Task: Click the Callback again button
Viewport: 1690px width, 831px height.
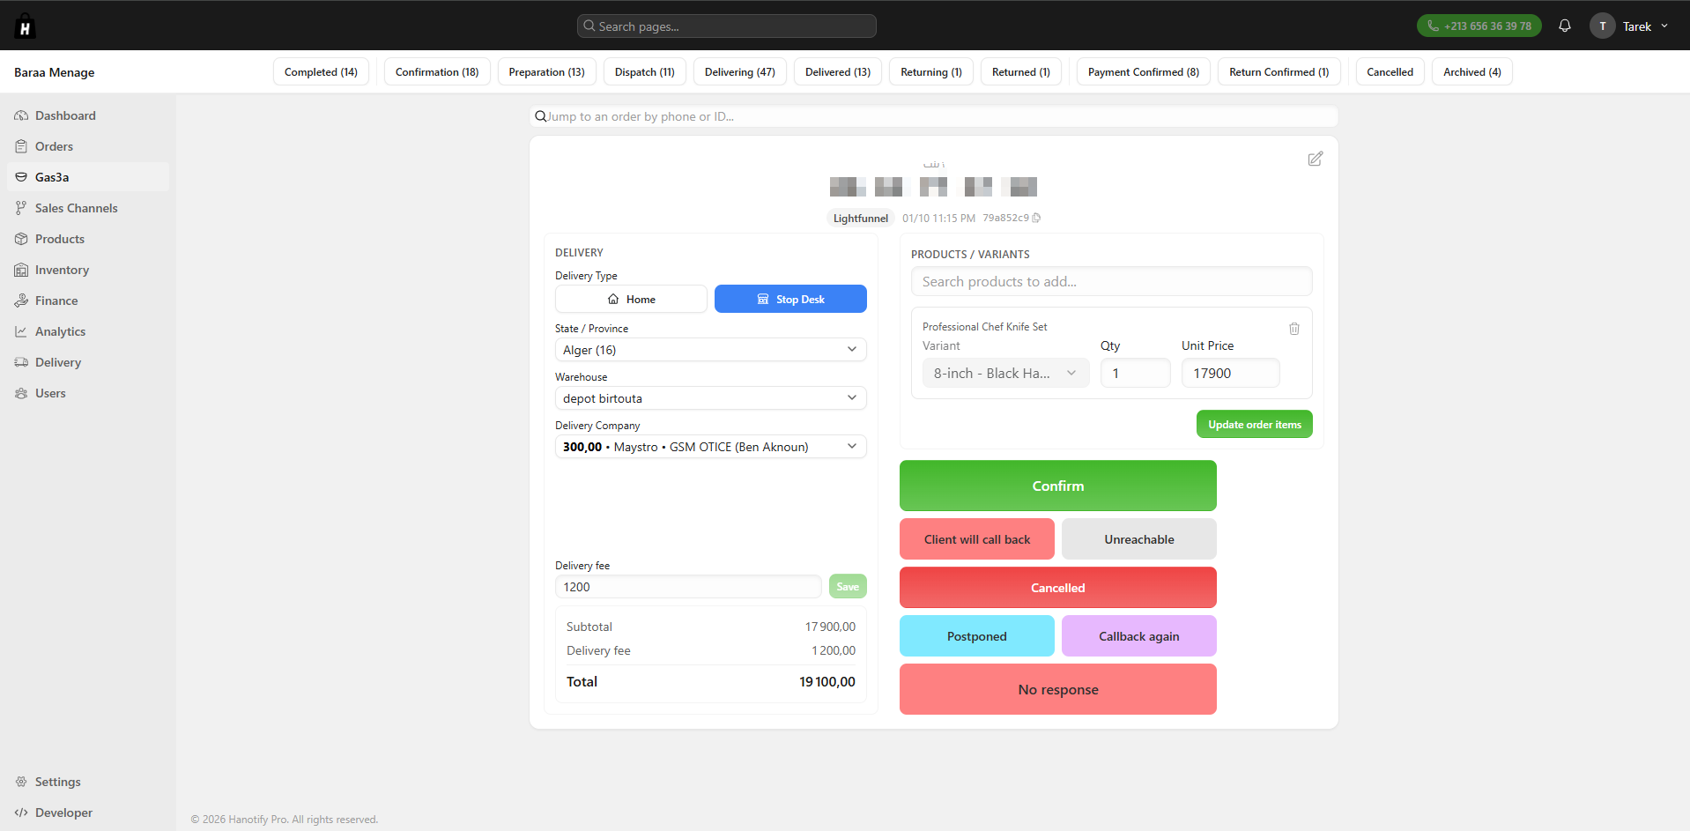Action: (x=1139, y=636)
